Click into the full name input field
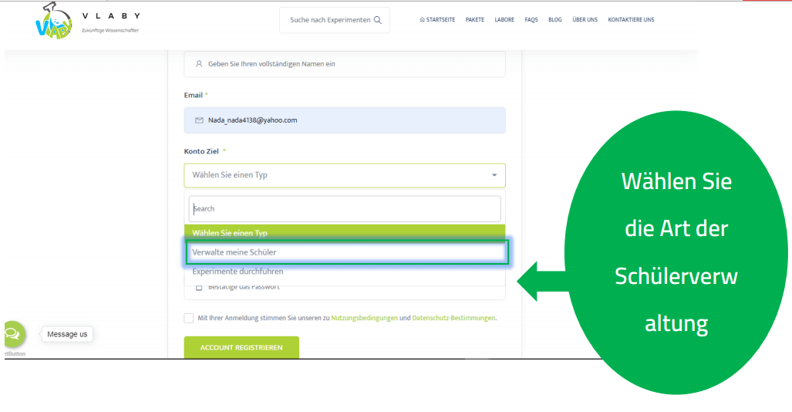The width and height of the screenshot is (792, 412). tap(345, 64)
